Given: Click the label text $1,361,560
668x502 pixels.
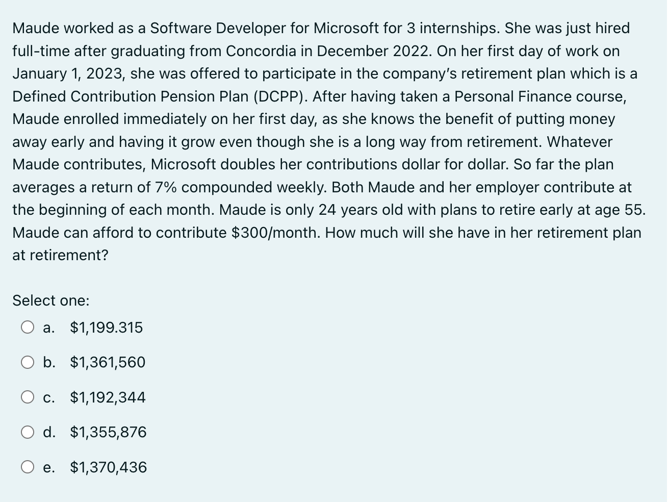Looking at the screenshot, I should [107, 363].
